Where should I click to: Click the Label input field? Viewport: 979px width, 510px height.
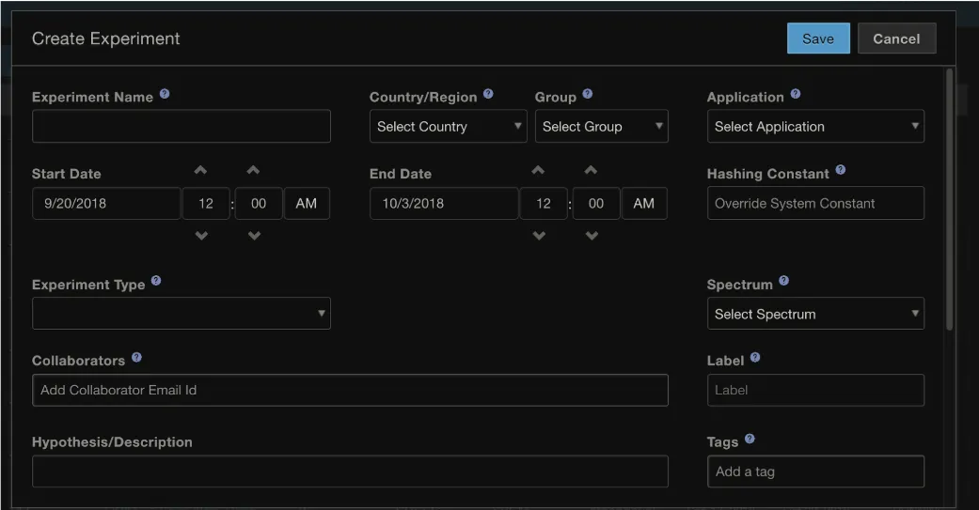pyautogui.click(x=815, y=391)
